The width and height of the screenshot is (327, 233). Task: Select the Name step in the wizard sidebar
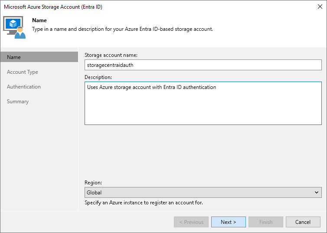coord(39,57)
